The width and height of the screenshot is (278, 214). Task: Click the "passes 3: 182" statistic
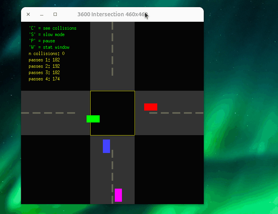[x=44, y=73]
